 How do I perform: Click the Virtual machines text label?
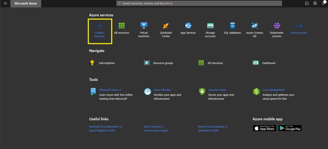tap(144, 34)
